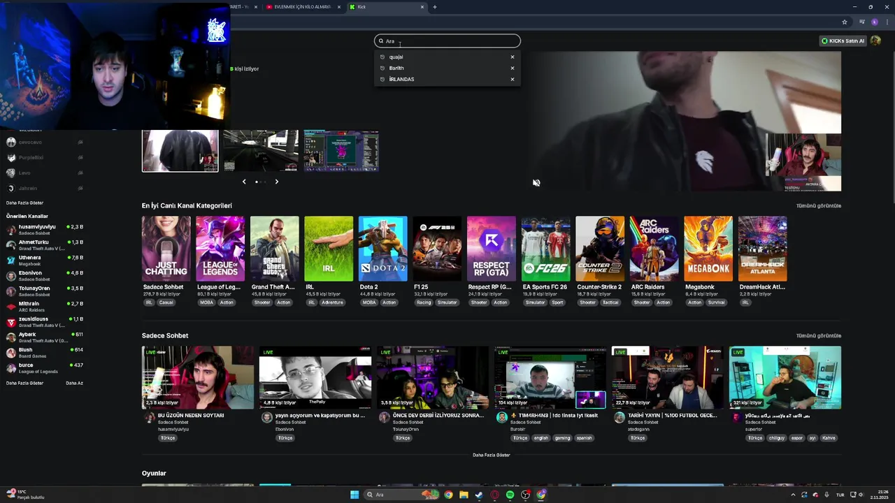Click Daha Fazla Göster below the streams
895x503 pixels.
tap(492, 455)
